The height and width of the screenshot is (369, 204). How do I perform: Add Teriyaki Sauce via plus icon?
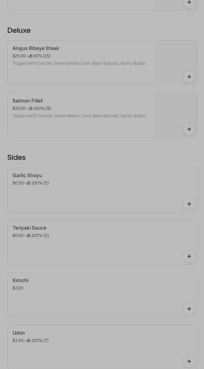(189, 256)
